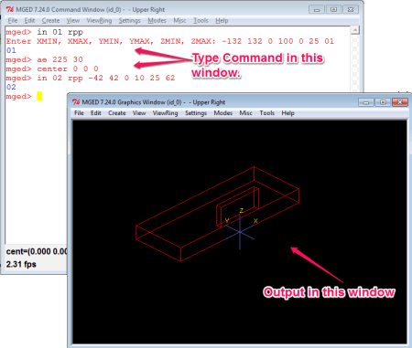
Task: Click the Command Window scrollbar up arrow
Action: point(355,30)
